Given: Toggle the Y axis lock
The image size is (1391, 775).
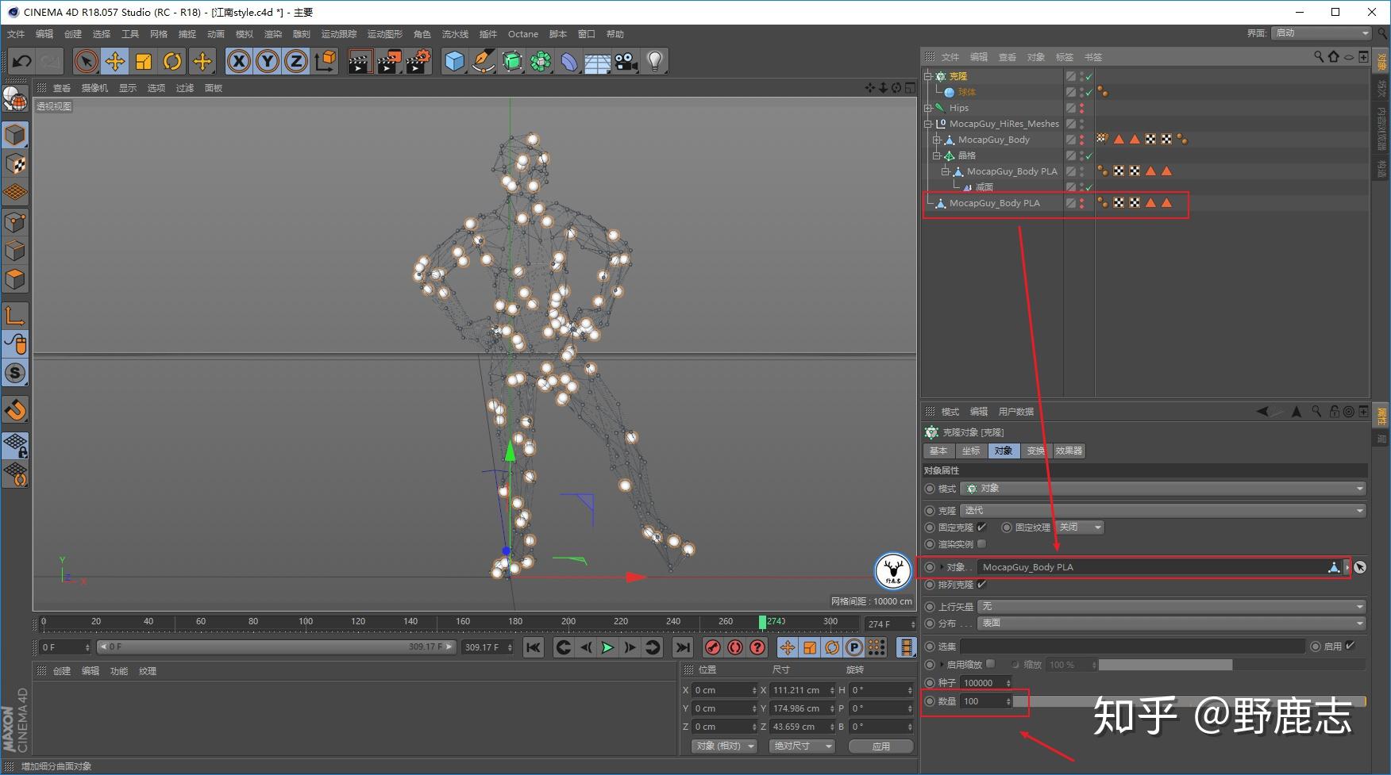Looking at the screenshot, I should [268, 61].
